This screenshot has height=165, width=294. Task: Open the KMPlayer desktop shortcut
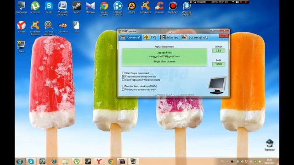pyautogui.click(x=90, y=7)
